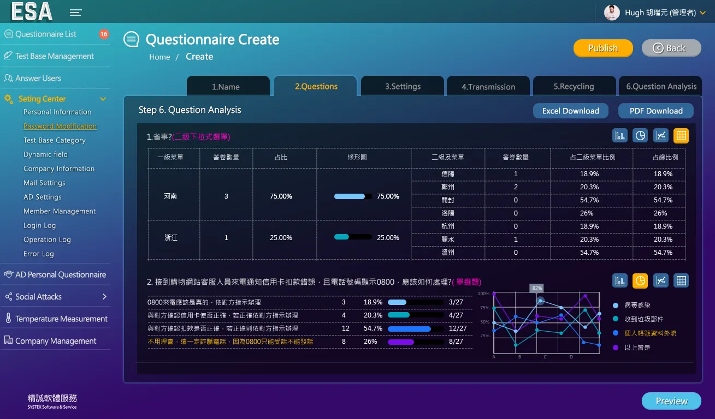Open Password Modification in the sidebar
The width and height of the screenshot is (715, 419).
coord(60,126)
